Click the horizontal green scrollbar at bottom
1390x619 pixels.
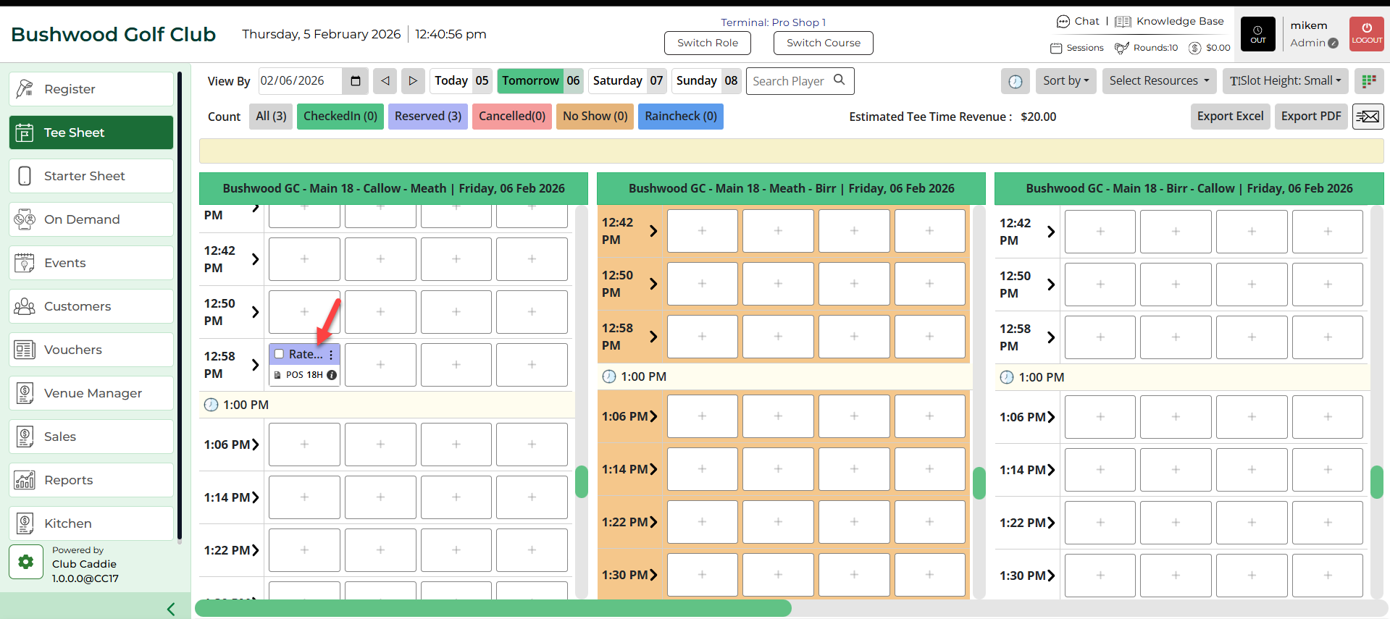493,608
